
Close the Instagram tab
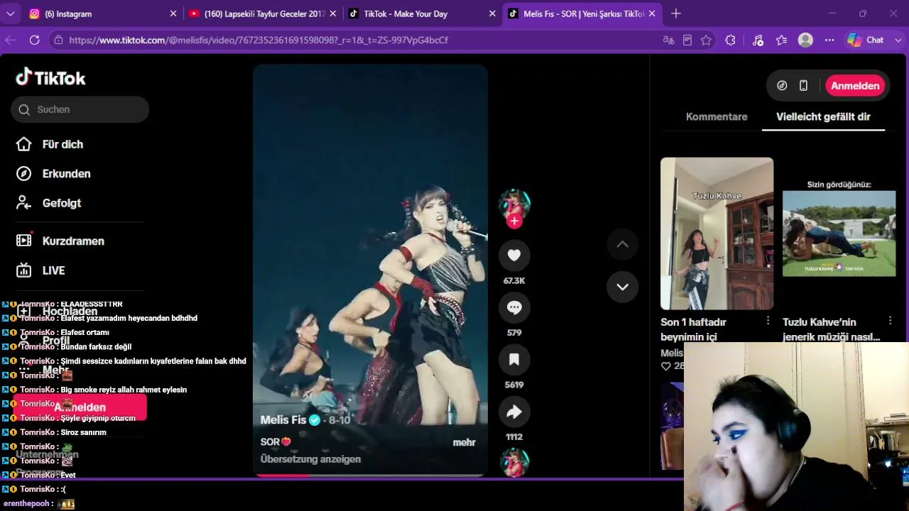point(173,13)
